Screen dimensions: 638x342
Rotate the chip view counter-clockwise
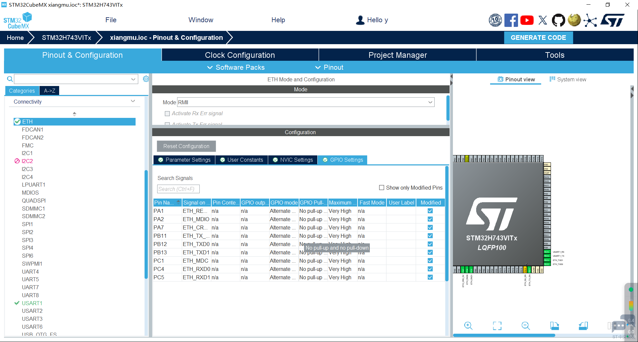pyautogui.click(x=583, y=326)
